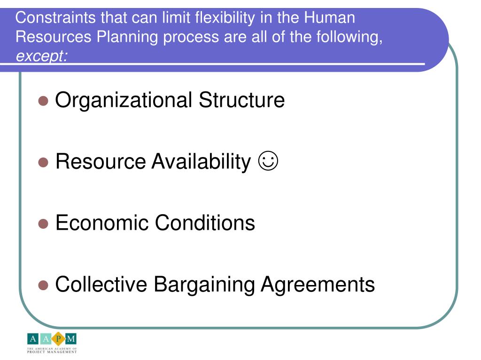Click the word Human in the title

tap(329, 17)
